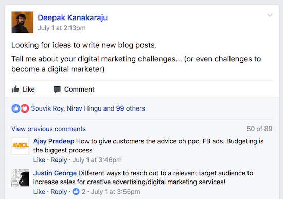This screenshot has width=283, height=199.
Task: Open the post options chevron menu
Action: coord(270,15)
